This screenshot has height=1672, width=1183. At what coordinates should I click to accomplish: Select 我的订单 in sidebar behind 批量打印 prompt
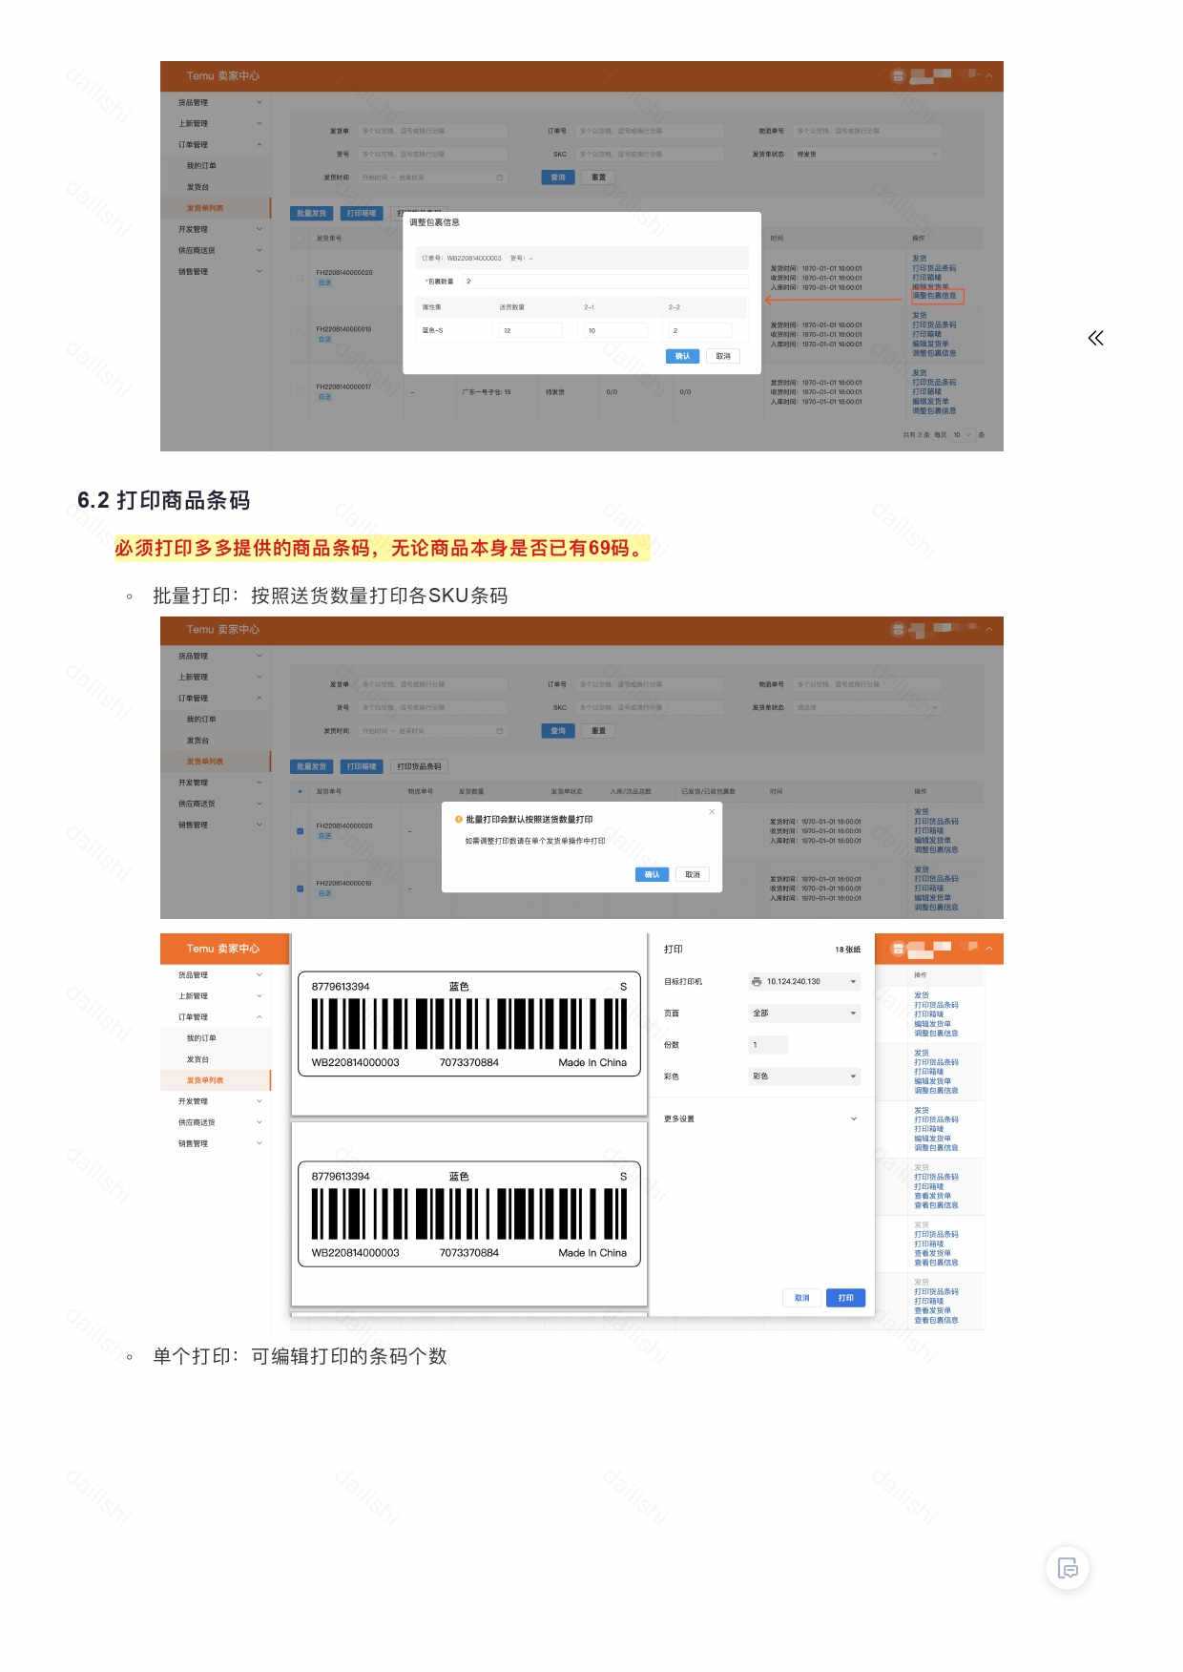click(x=201, y=720)
